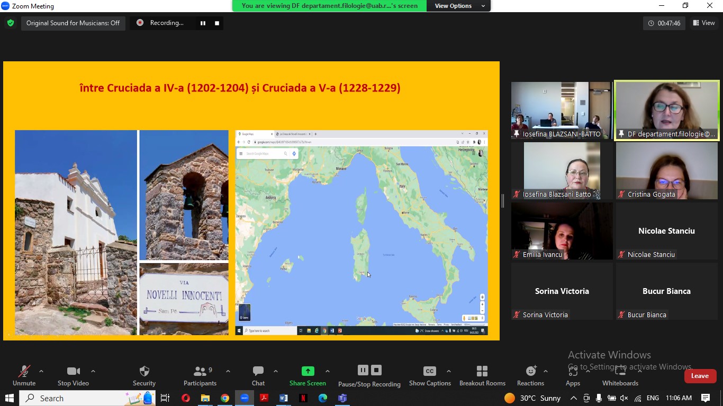Click the Novelli Innocenti street sign photo
This screenshot has width=723, height=406.
click(x=184, y=299)
